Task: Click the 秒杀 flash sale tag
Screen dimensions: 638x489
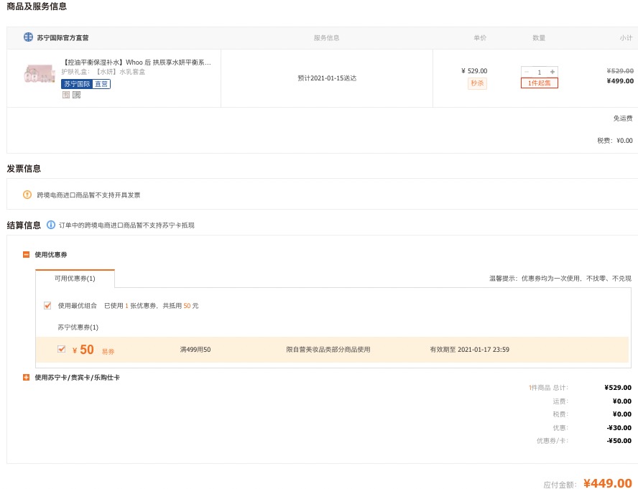Action: 477,83
